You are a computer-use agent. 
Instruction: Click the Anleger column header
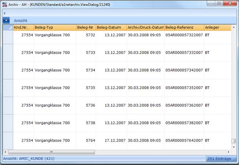point(218,28)
